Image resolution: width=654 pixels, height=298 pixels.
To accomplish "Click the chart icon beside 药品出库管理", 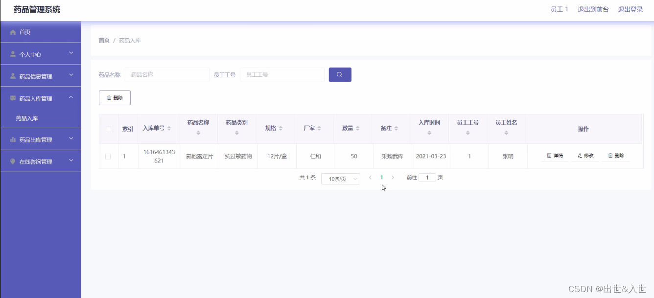I will point(13,140).
